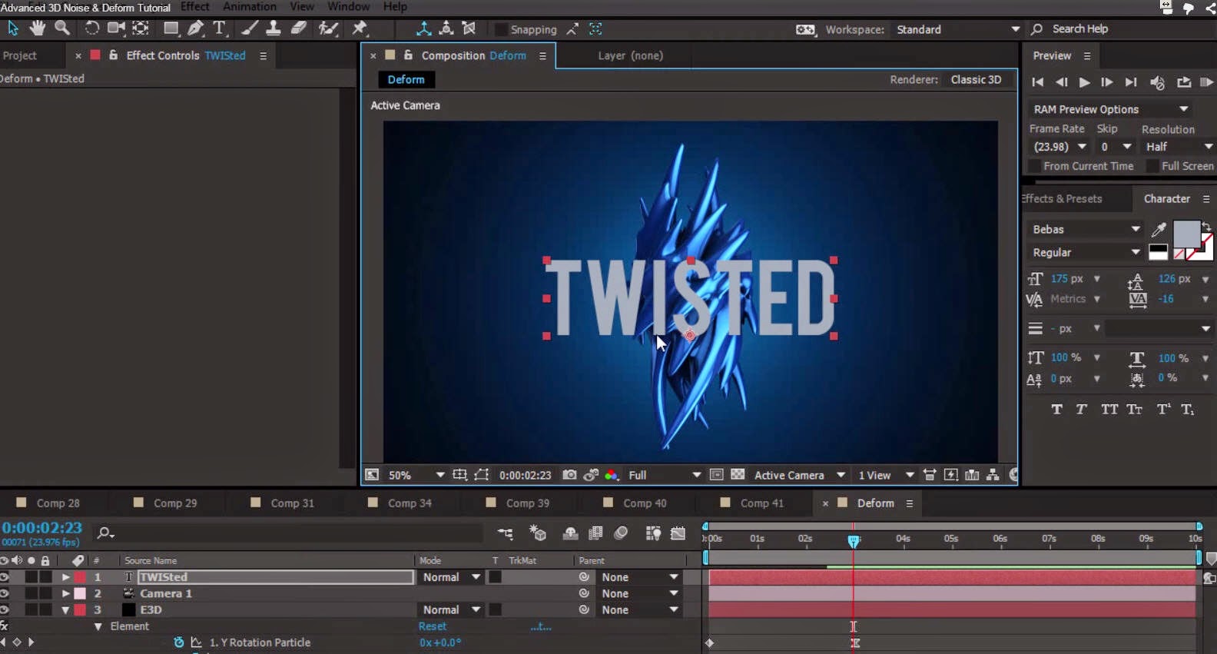Image resolution: width=1217 pixels, height=654 pixels.
Task: Select the Clone Stamp tool
Action: (273, 28)
